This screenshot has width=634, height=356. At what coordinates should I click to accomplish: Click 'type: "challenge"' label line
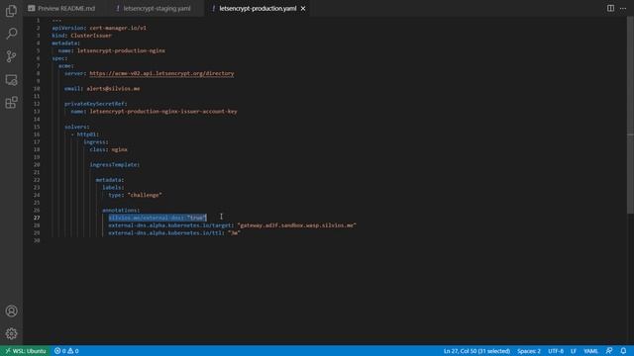[x=135, y=195]
